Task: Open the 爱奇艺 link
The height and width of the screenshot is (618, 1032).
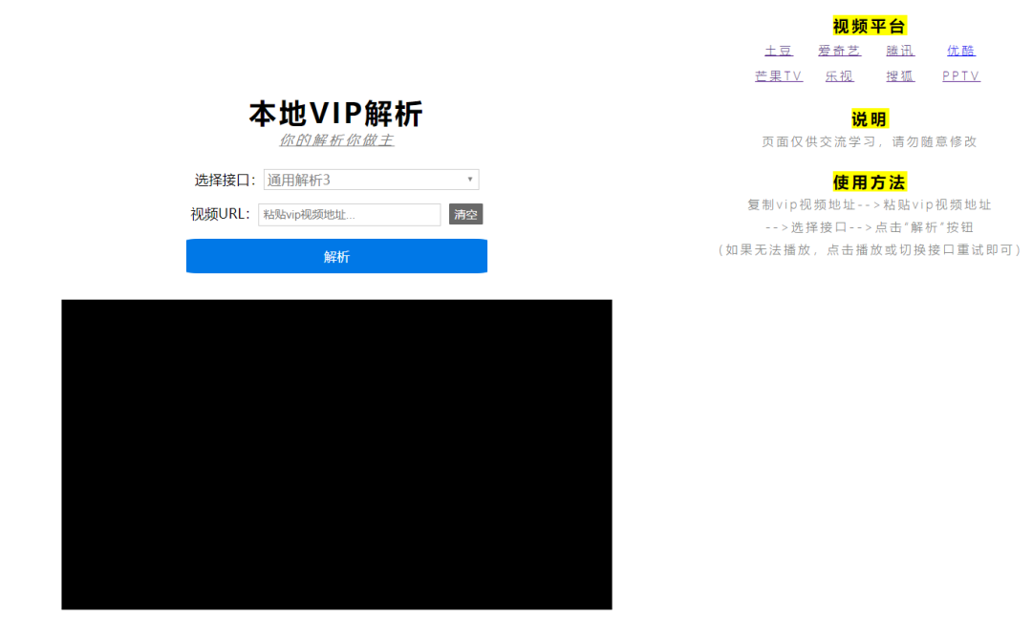Action: (839, 51)
